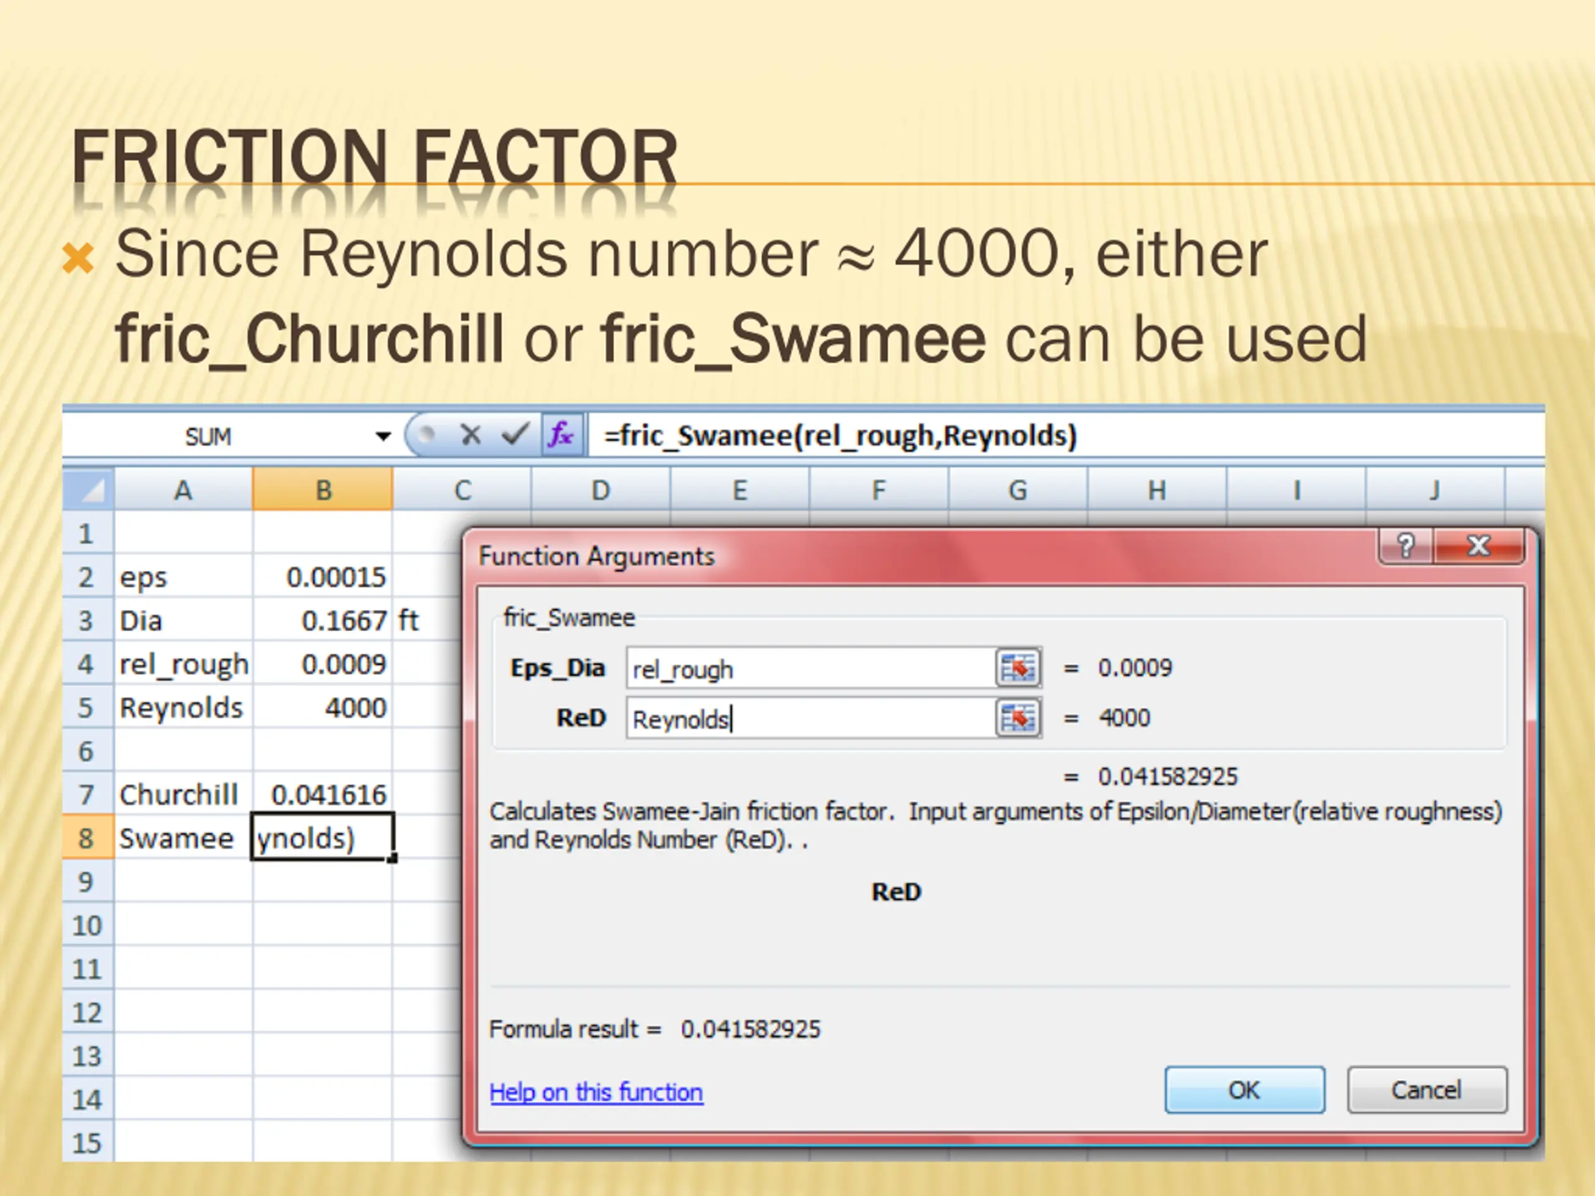This screenshot has width=1595, height=1196.
Task: Click the cell with value 0.0009
Action: (x=323, y=664)
